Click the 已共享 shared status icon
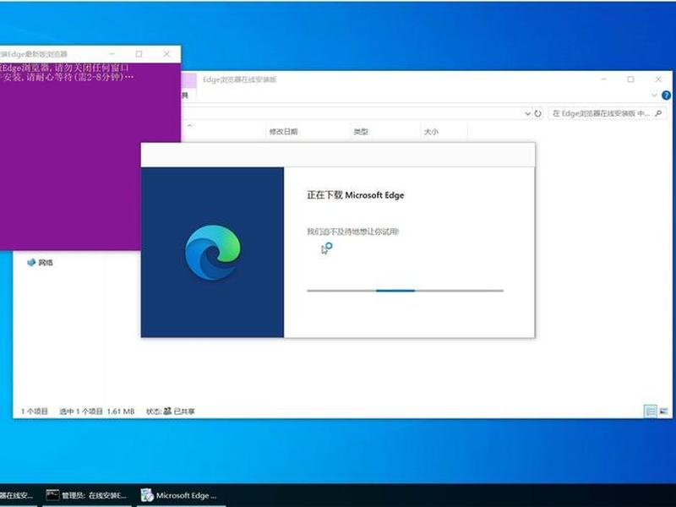676x507 pixels. click(x=167, y=412)
